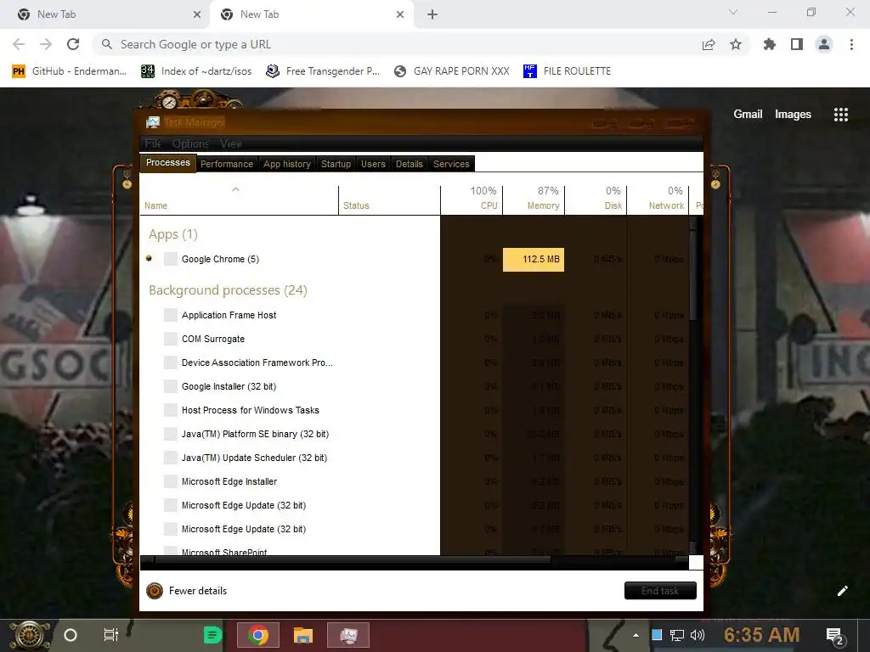Sort by the Network column header
This screenshot has height=652, width=870.
click(658, 198)
